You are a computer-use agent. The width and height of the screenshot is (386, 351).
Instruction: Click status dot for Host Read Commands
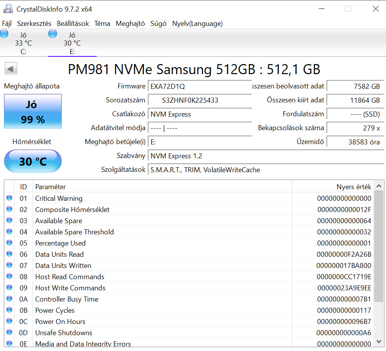click(x=9, y=276)
